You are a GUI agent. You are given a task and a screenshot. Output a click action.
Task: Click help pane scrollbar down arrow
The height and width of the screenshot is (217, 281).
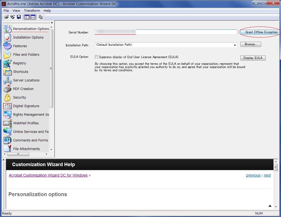pyautogui.click(x=276, y=207)
